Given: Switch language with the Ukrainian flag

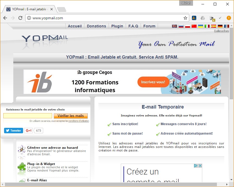Looking at the screenshot, I should tap(201, 26).
